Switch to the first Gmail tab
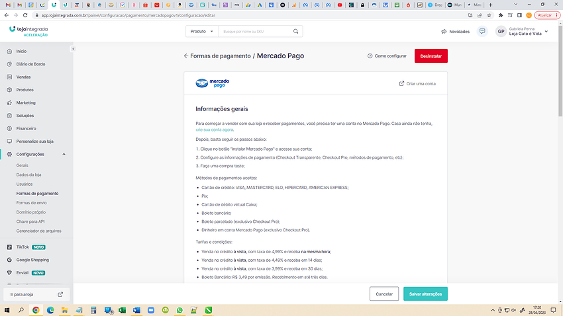The width and height of the screenshot is (563, 316). point(8,5)
